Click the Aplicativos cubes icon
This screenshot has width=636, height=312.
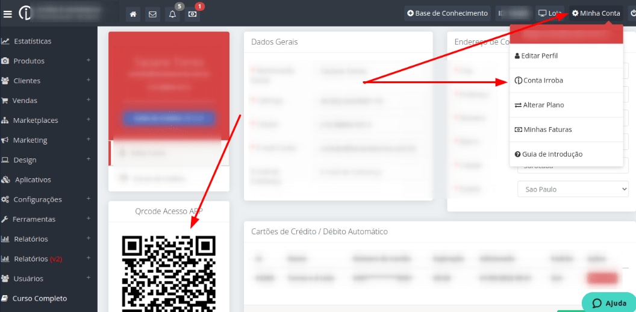5,179
